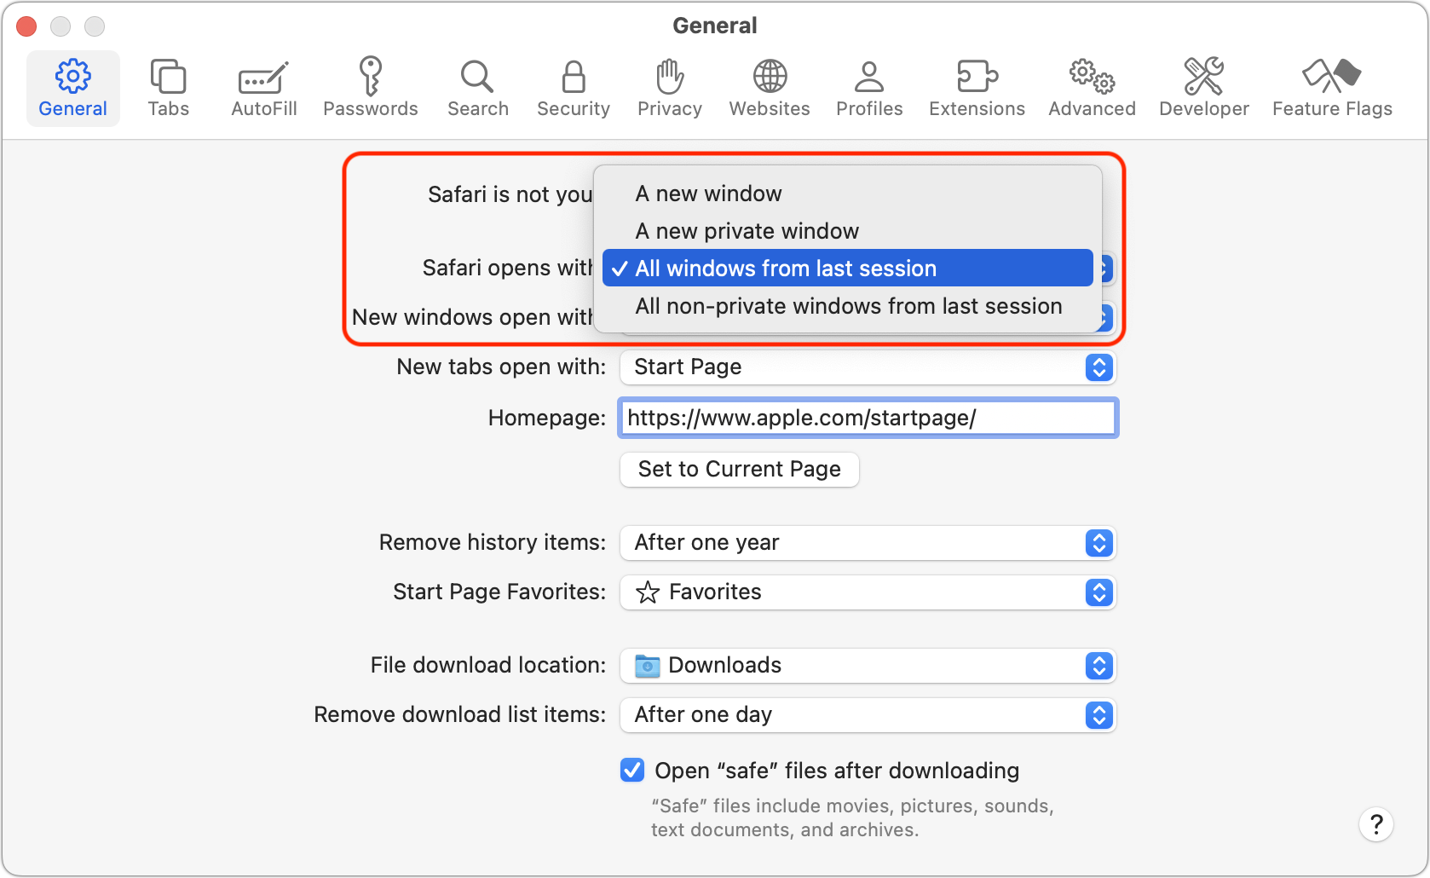Close the General settings window
Screen dimensions: 1430x878
tap(26, 26)
